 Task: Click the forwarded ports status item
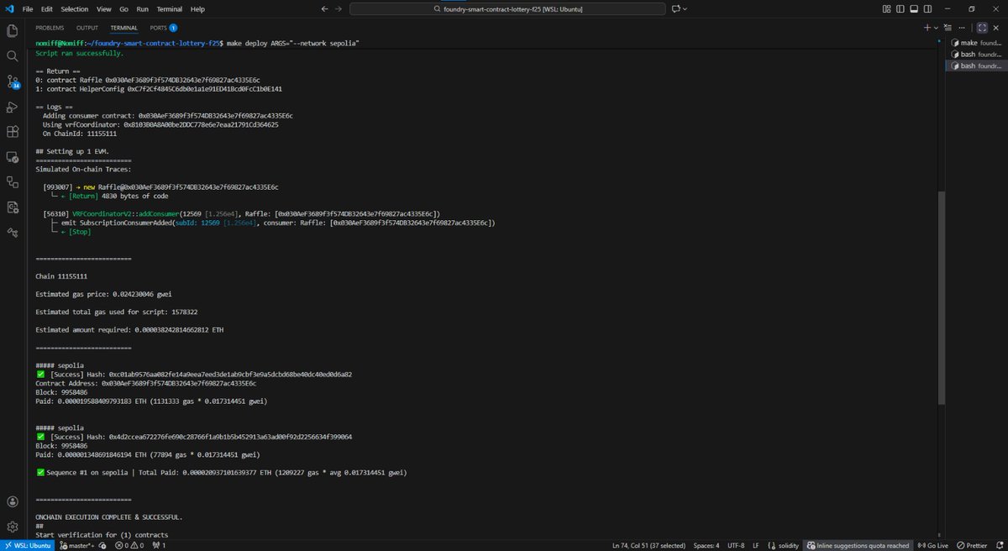159,545
